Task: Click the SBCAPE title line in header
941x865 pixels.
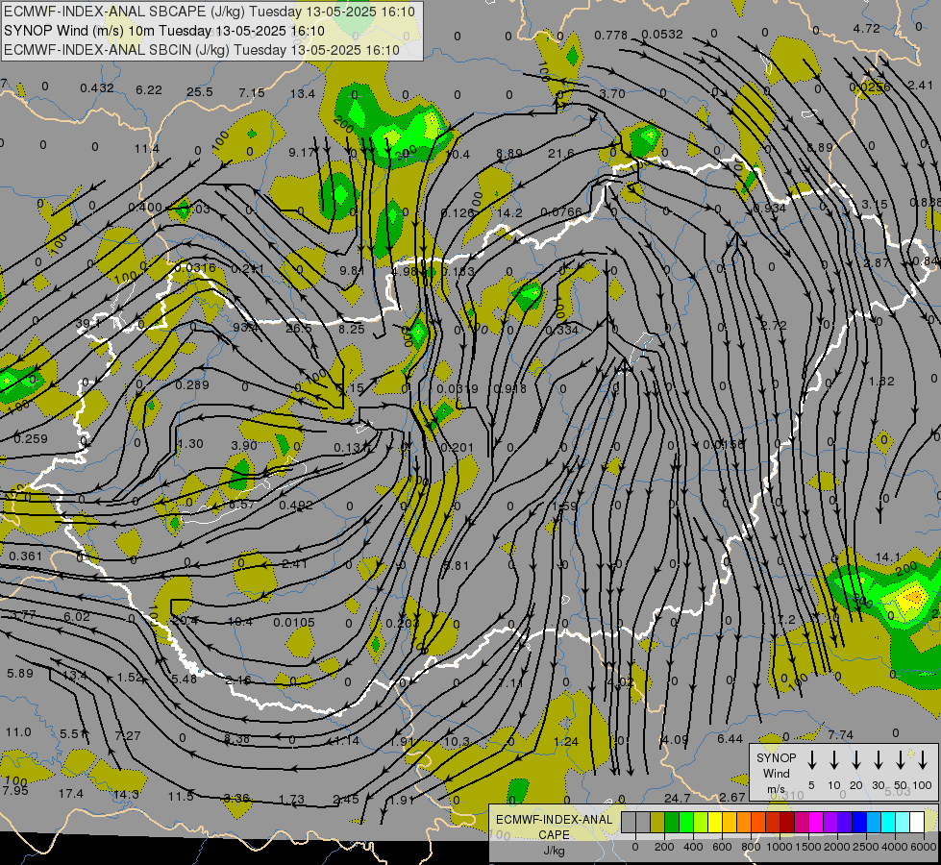Action: coord(210,12)
